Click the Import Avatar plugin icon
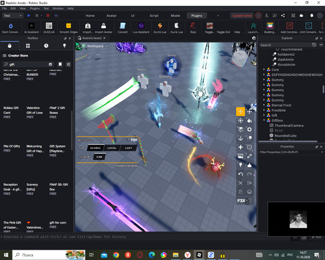Image resolution: width=325 pixels, height=260 pixels. click(x=103, y=26)
